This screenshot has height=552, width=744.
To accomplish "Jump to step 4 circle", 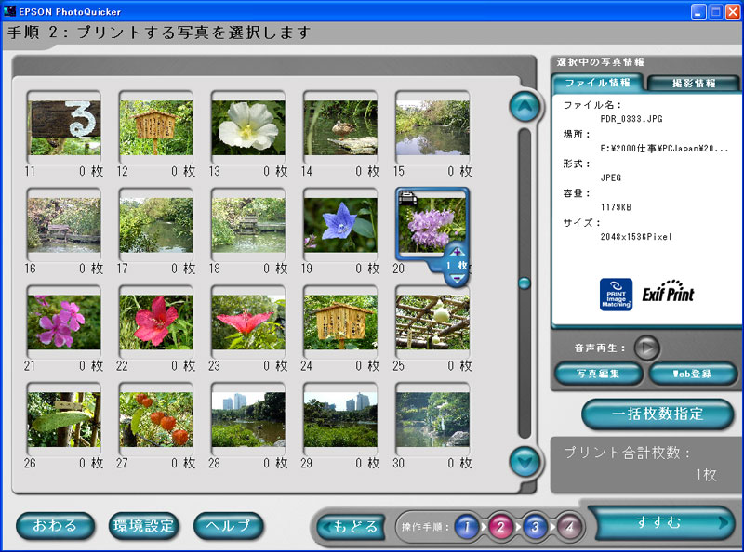I will [568, 527].
